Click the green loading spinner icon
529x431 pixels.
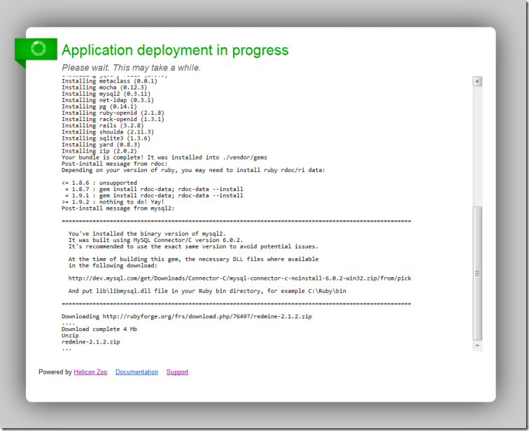[x=39, y=49]
